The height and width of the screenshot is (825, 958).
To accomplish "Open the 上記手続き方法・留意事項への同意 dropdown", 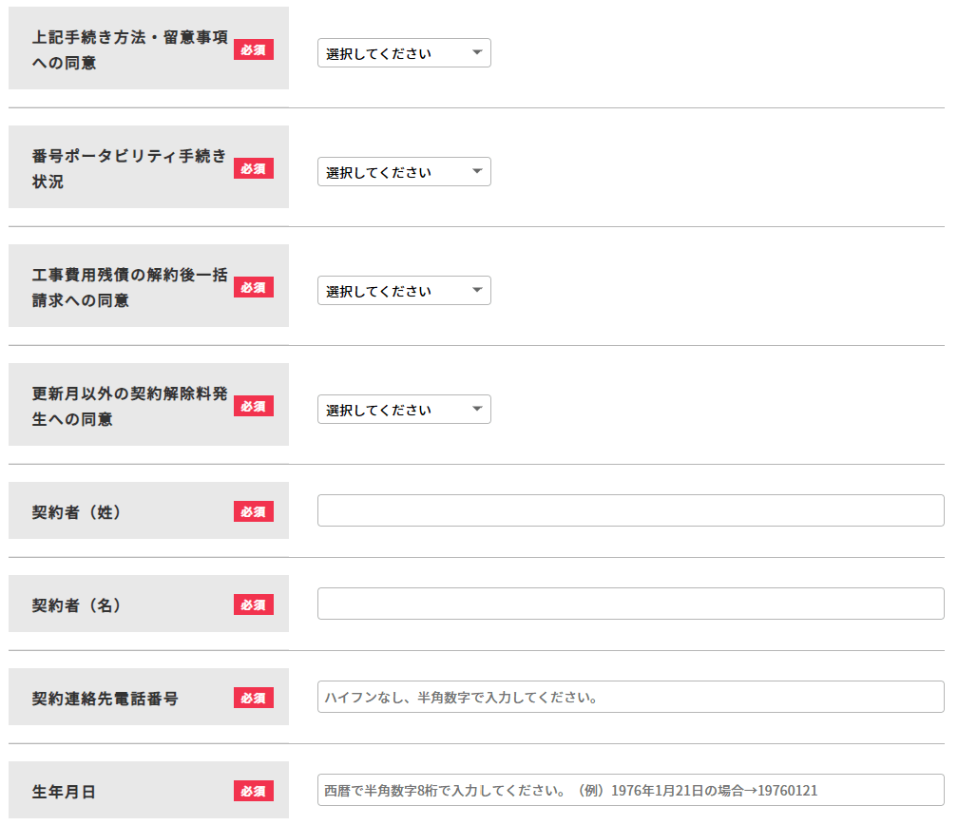I will [x=404, y=53].
